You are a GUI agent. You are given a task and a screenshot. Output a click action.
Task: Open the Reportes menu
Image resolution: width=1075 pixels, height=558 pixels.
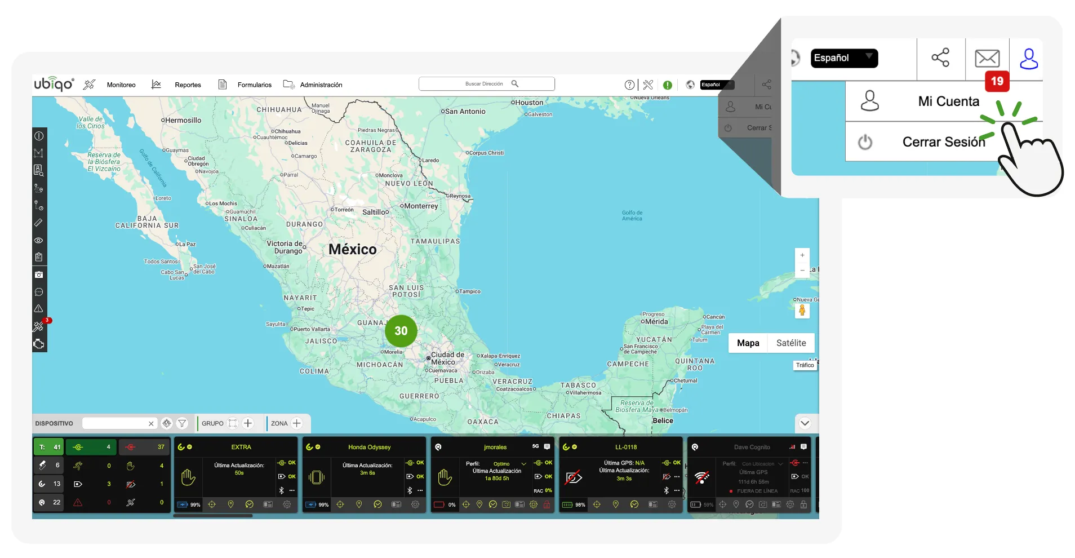188,85
